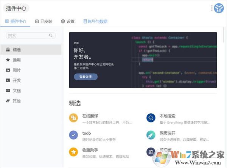Open the 你好，开发者 banner image
Viewport: 227px width, 168px height.
click(143, 60)
